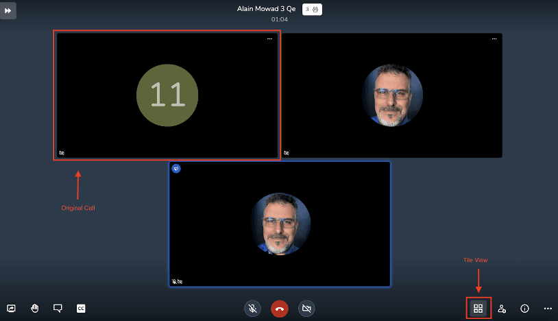
Task: Open options menu on top-right video tile
Action: tap(494, 39)
